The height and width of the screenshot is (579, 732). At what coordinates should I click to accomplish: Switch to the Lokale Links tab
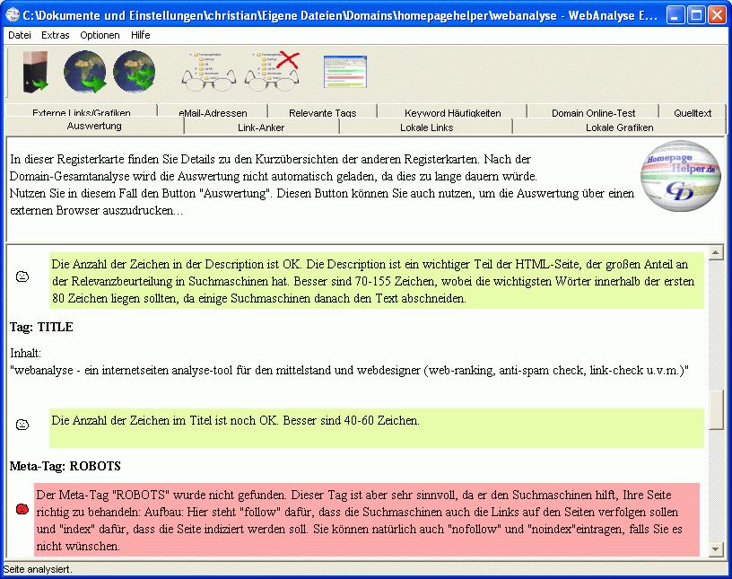[x=426, y=127]
